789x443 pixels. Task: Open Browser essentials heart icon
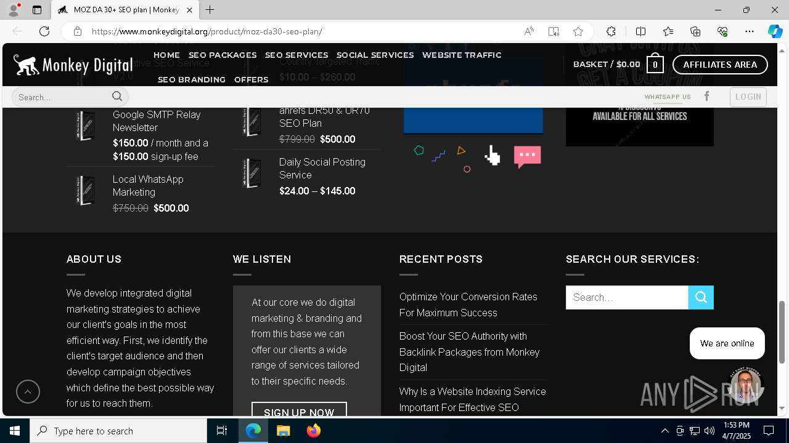[x=722, y=31]
